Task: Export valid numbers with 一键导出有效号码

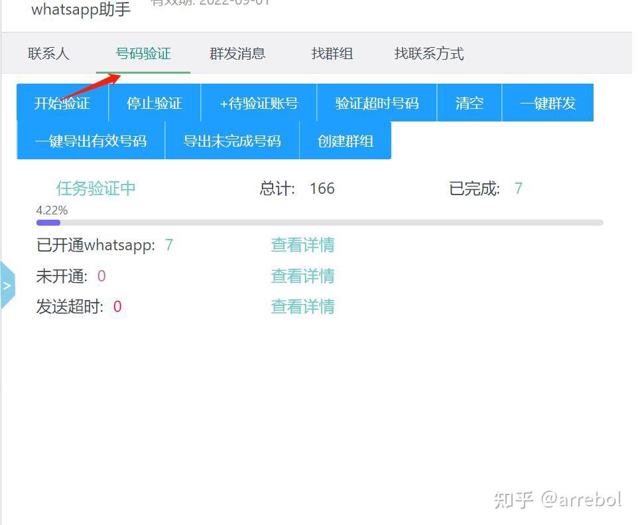Action: point(91,141)
